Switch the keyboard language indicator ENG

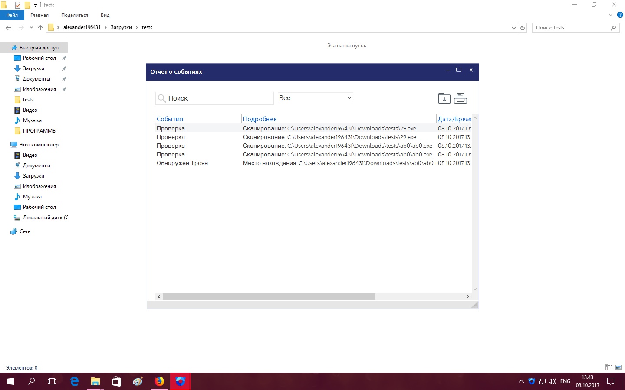click(565, 381)
